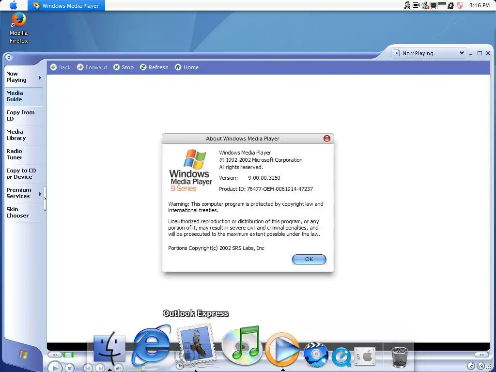Open the Media Guide tab
The image size is (496, 372).
[23, 96]
